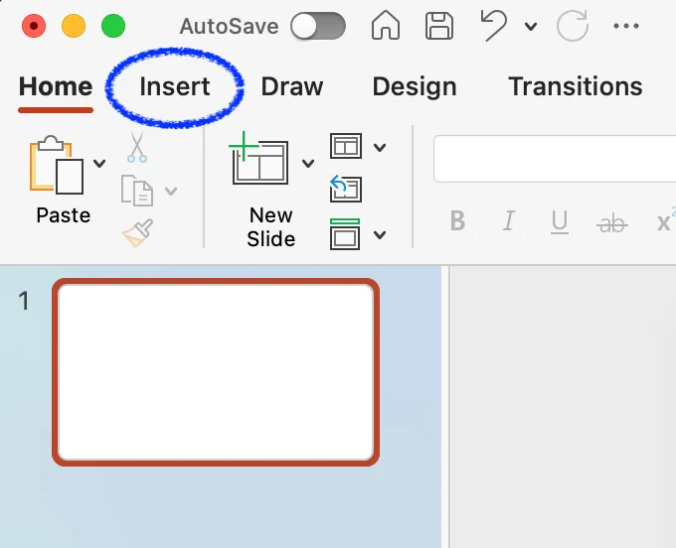Click the Cut scissors icon
Viewport: 676px width, 548px height.
(x=137, y=147)
